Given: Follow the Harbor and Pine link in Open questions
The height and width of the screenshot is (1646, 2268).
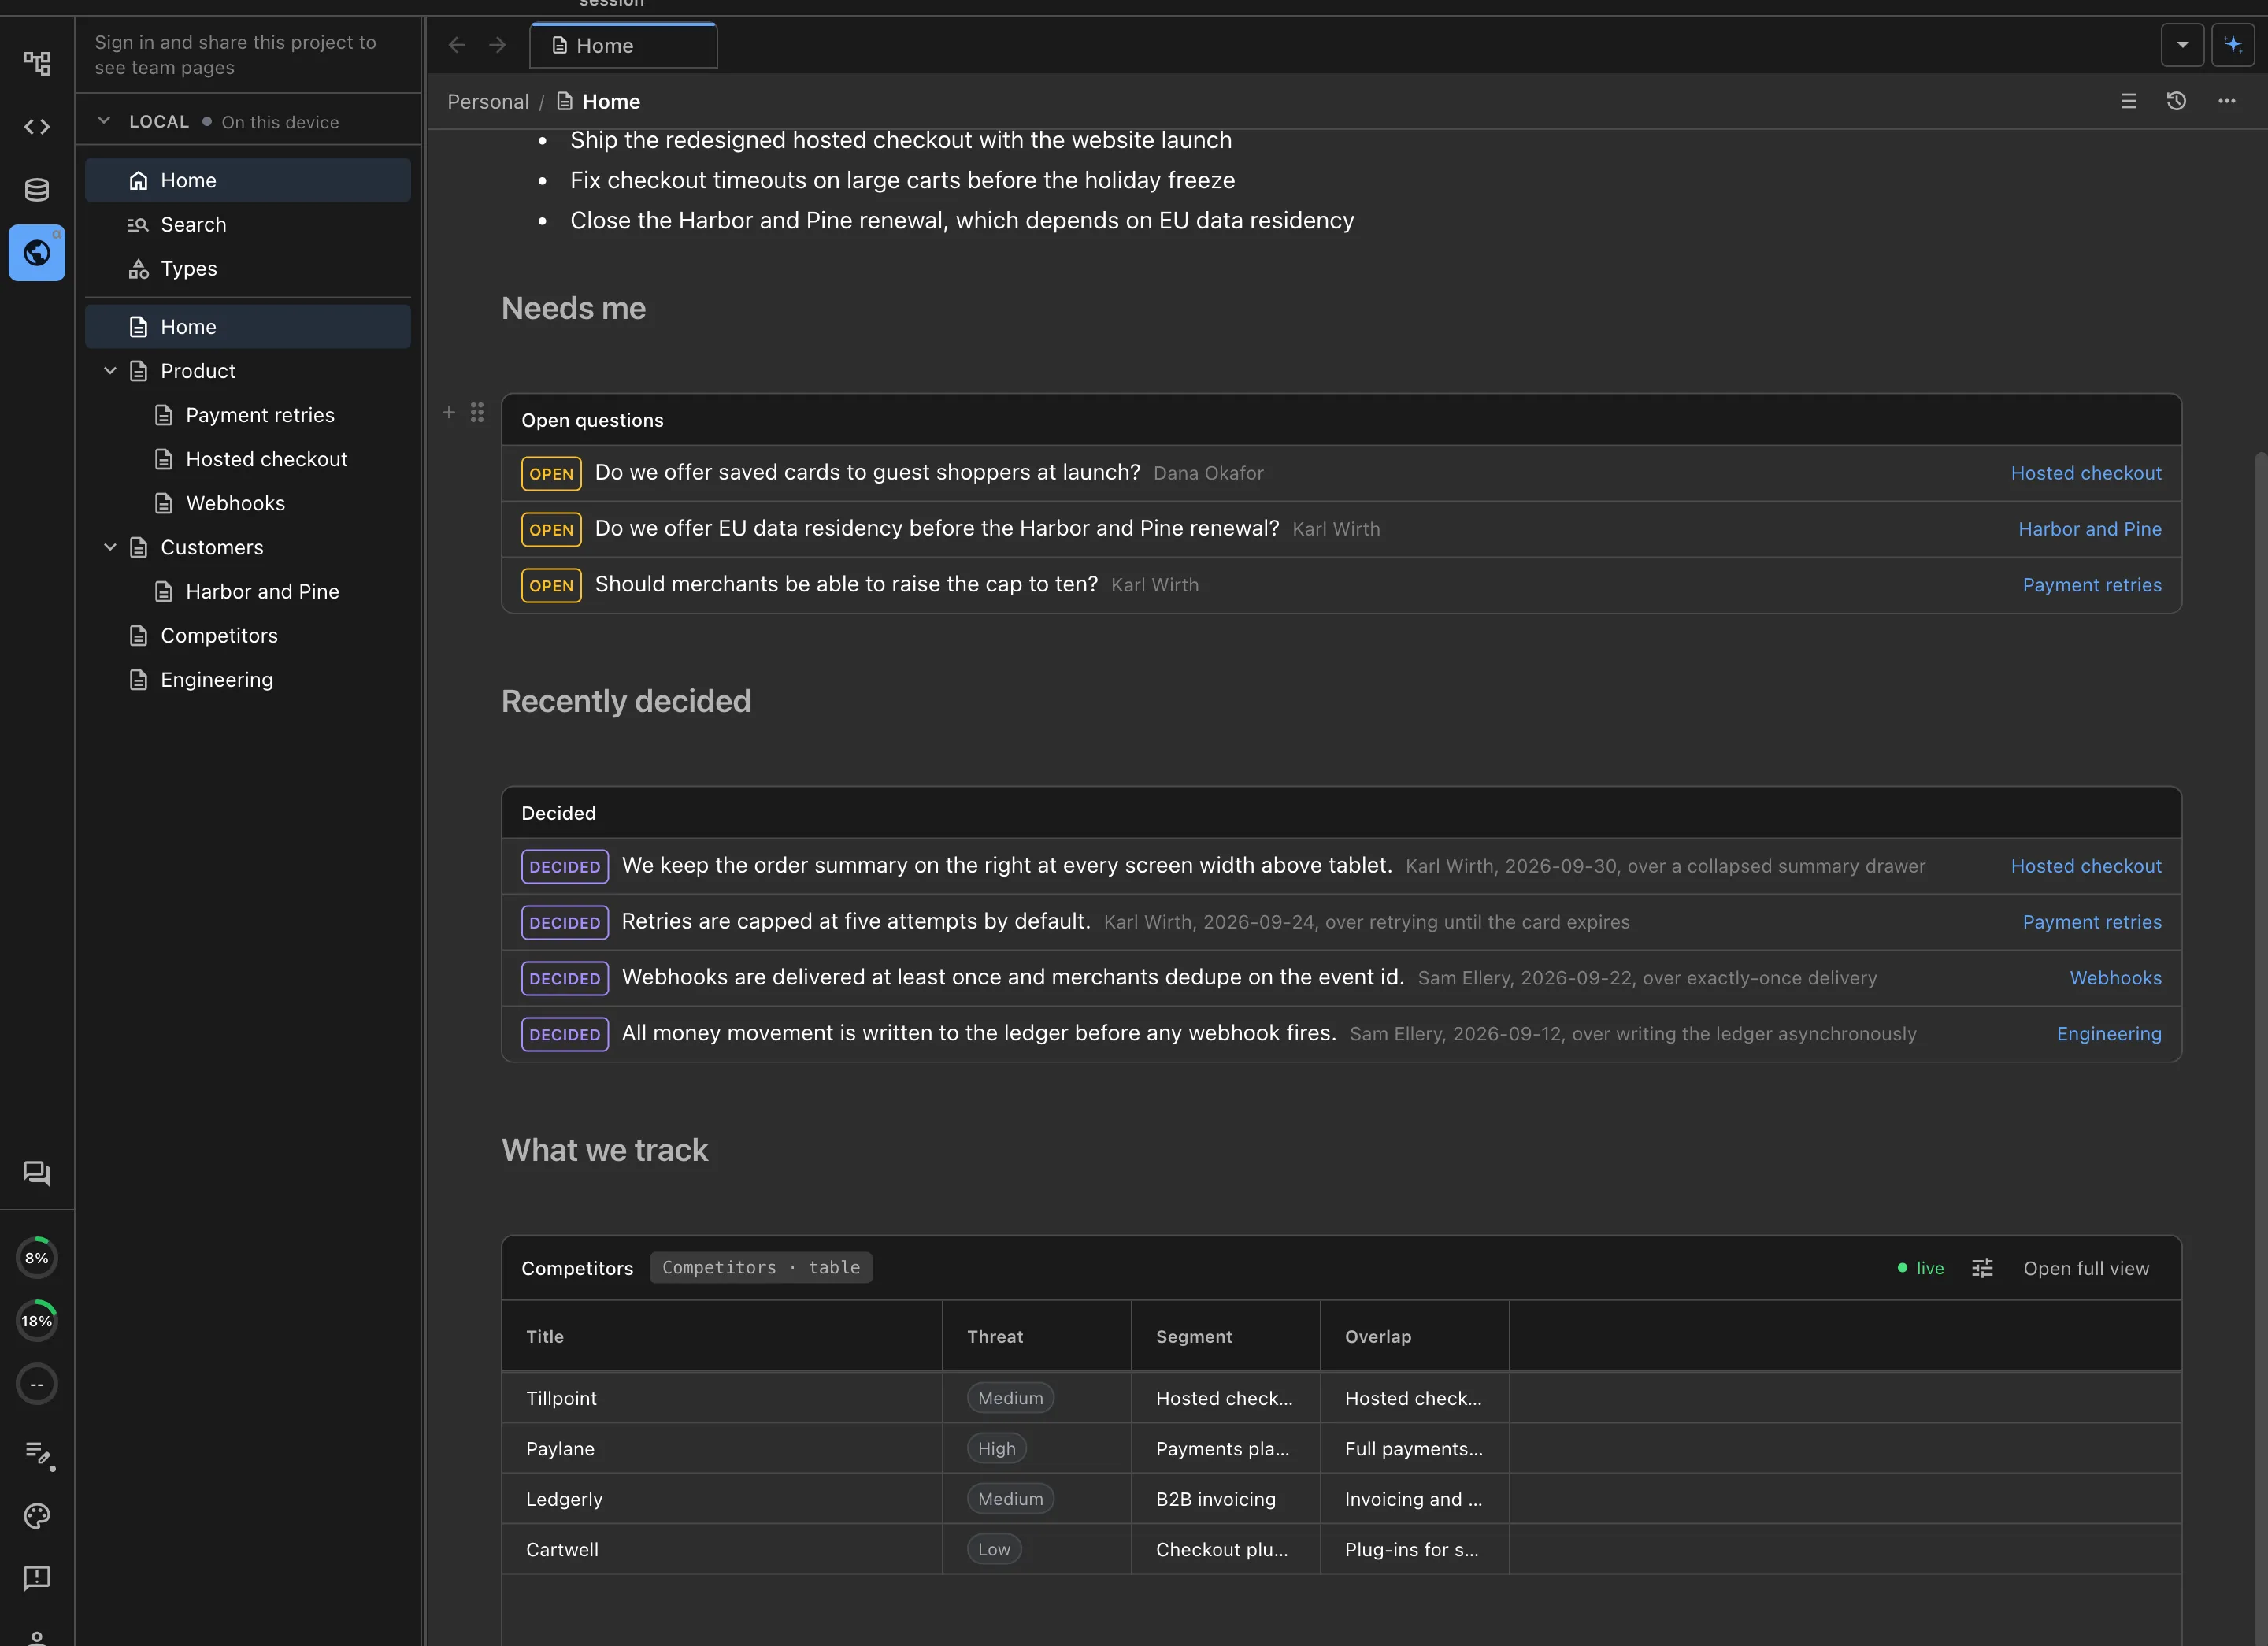Looking at the screenshot, I should [x=2089, y=529].
